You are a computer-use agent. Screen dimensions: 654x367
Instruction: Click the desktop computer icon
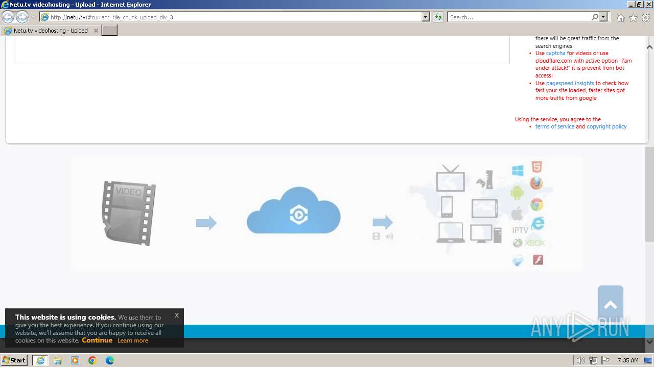click(485, 233)
